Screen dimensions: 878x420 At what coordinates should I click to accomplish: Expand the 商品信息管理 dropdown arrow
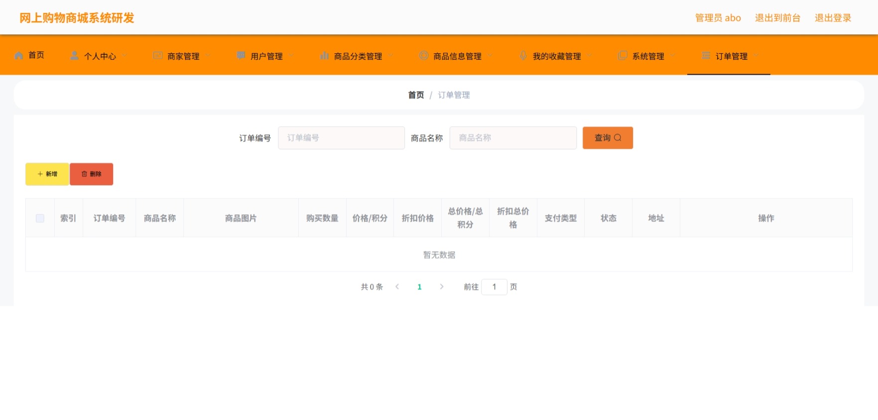coord(490,55)
